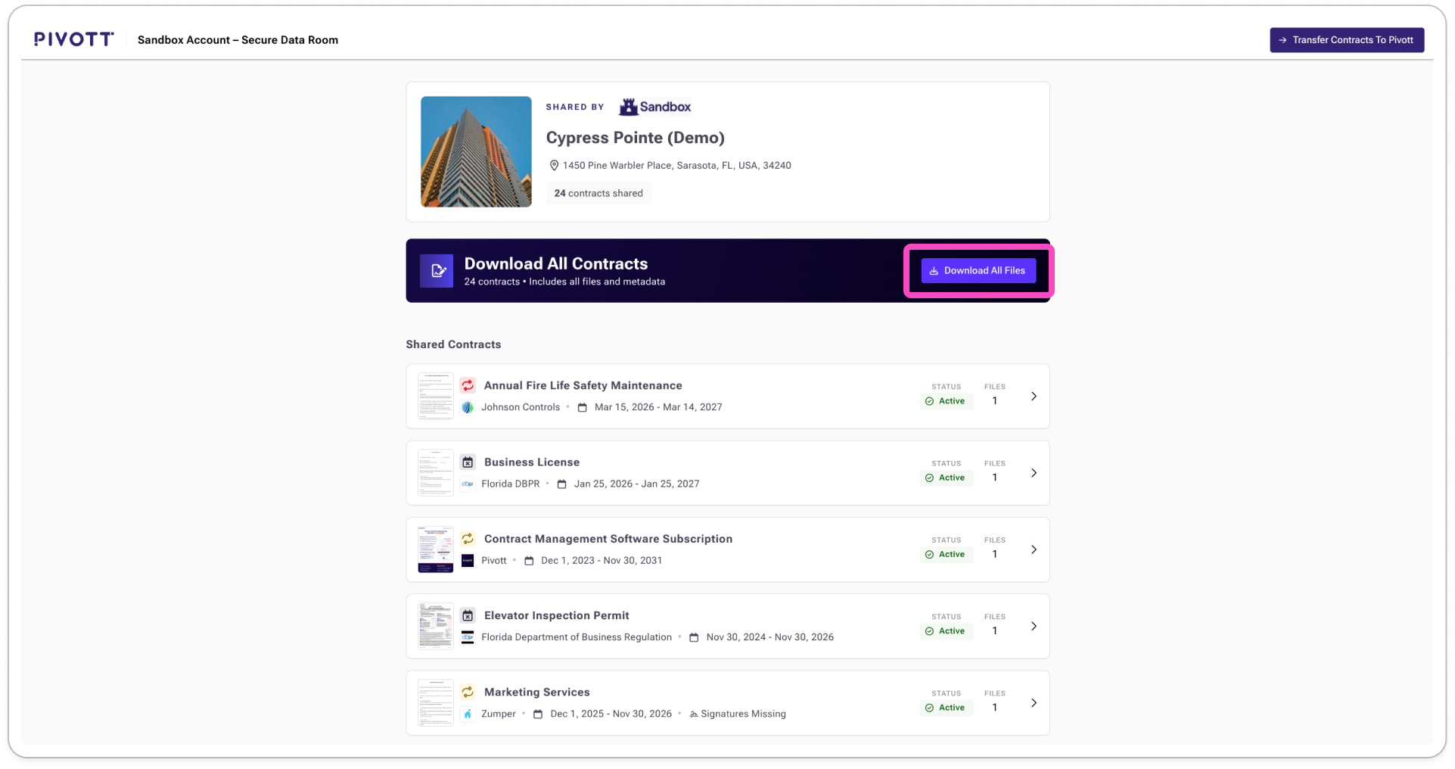Click the "Sandbox Account – Secure Data Room" title
Image resolution: width=1455 pixels, height=769 pixels.
tap(238, 40)
